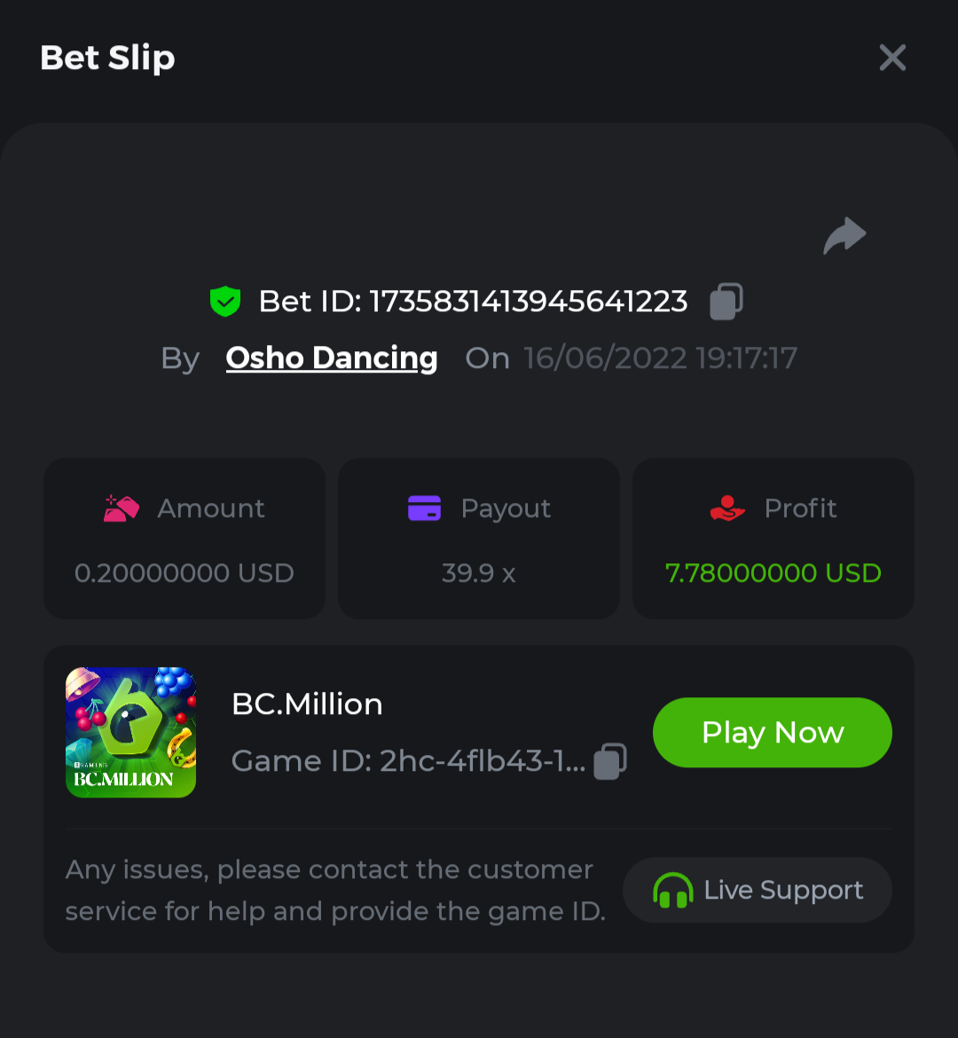Click the Bet ID number text
958x1038 pixels.
point(528,302)
